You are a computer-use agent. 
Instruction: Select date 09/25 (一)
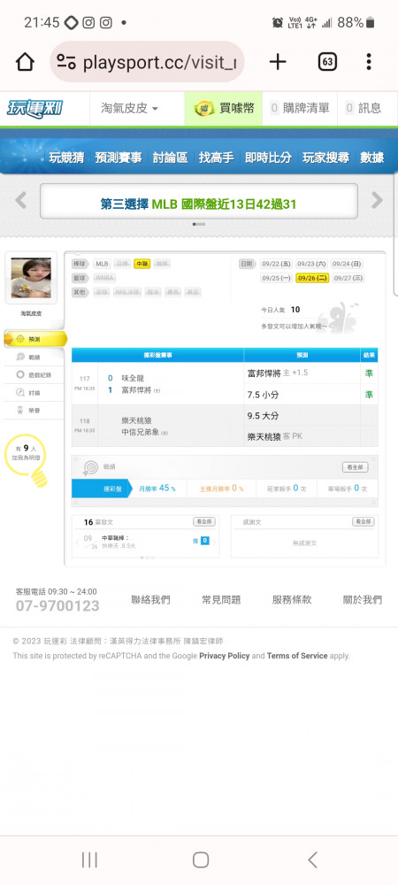[x=276, y=278]
